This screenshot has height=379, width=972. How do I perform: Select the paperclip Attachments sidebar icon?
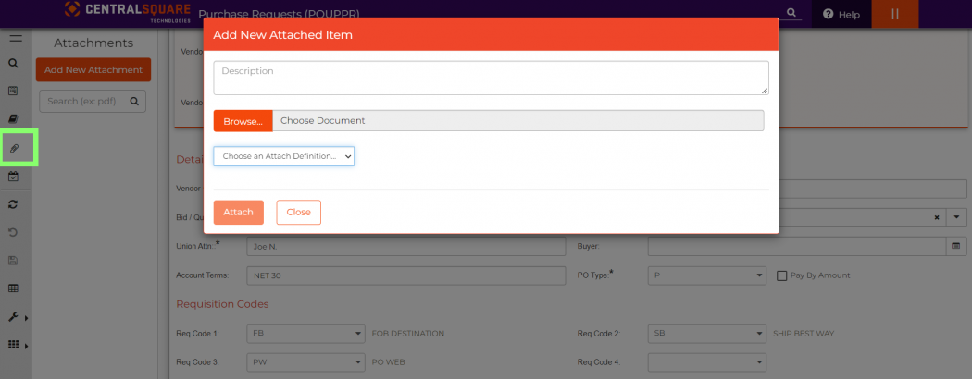pos(14,149)
